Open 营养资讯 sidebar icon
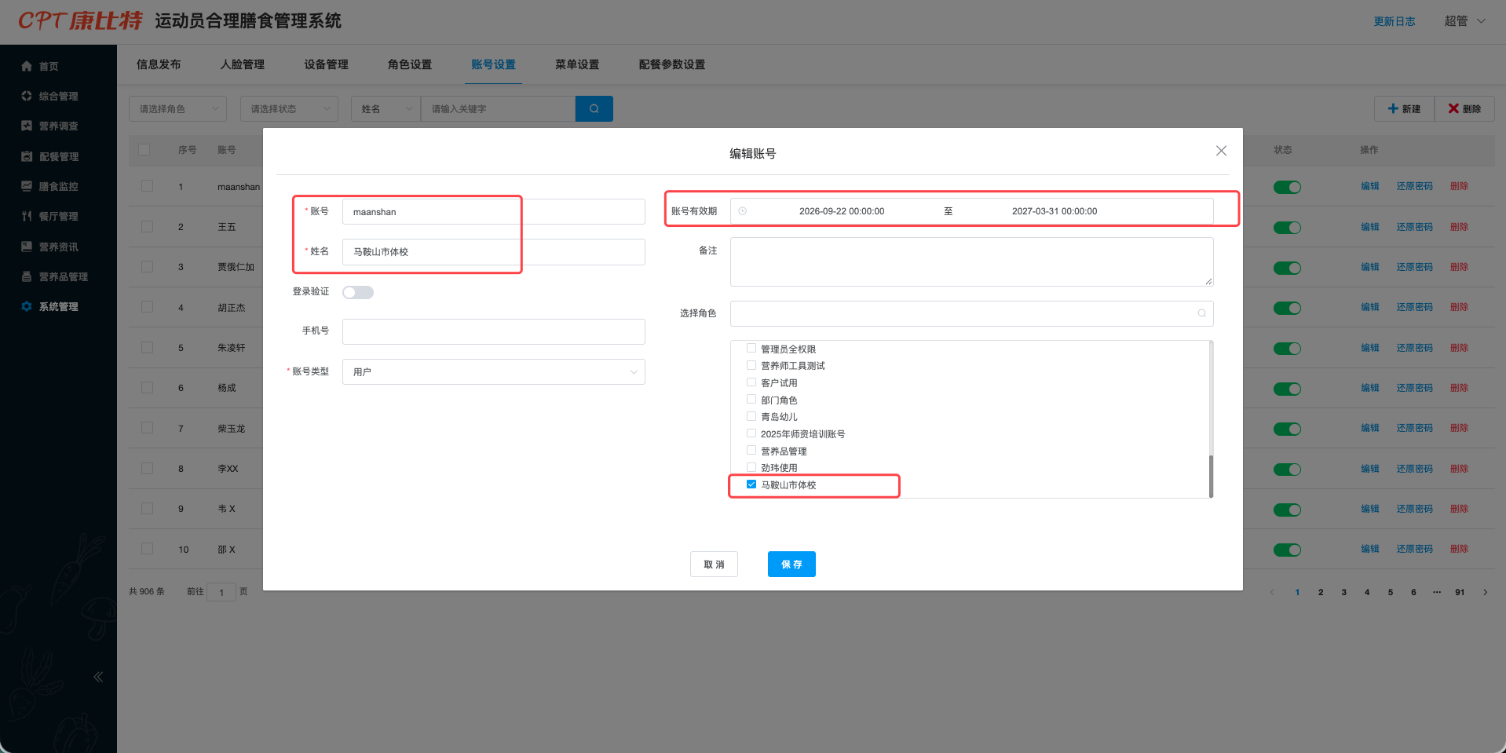 coord(27,247)
